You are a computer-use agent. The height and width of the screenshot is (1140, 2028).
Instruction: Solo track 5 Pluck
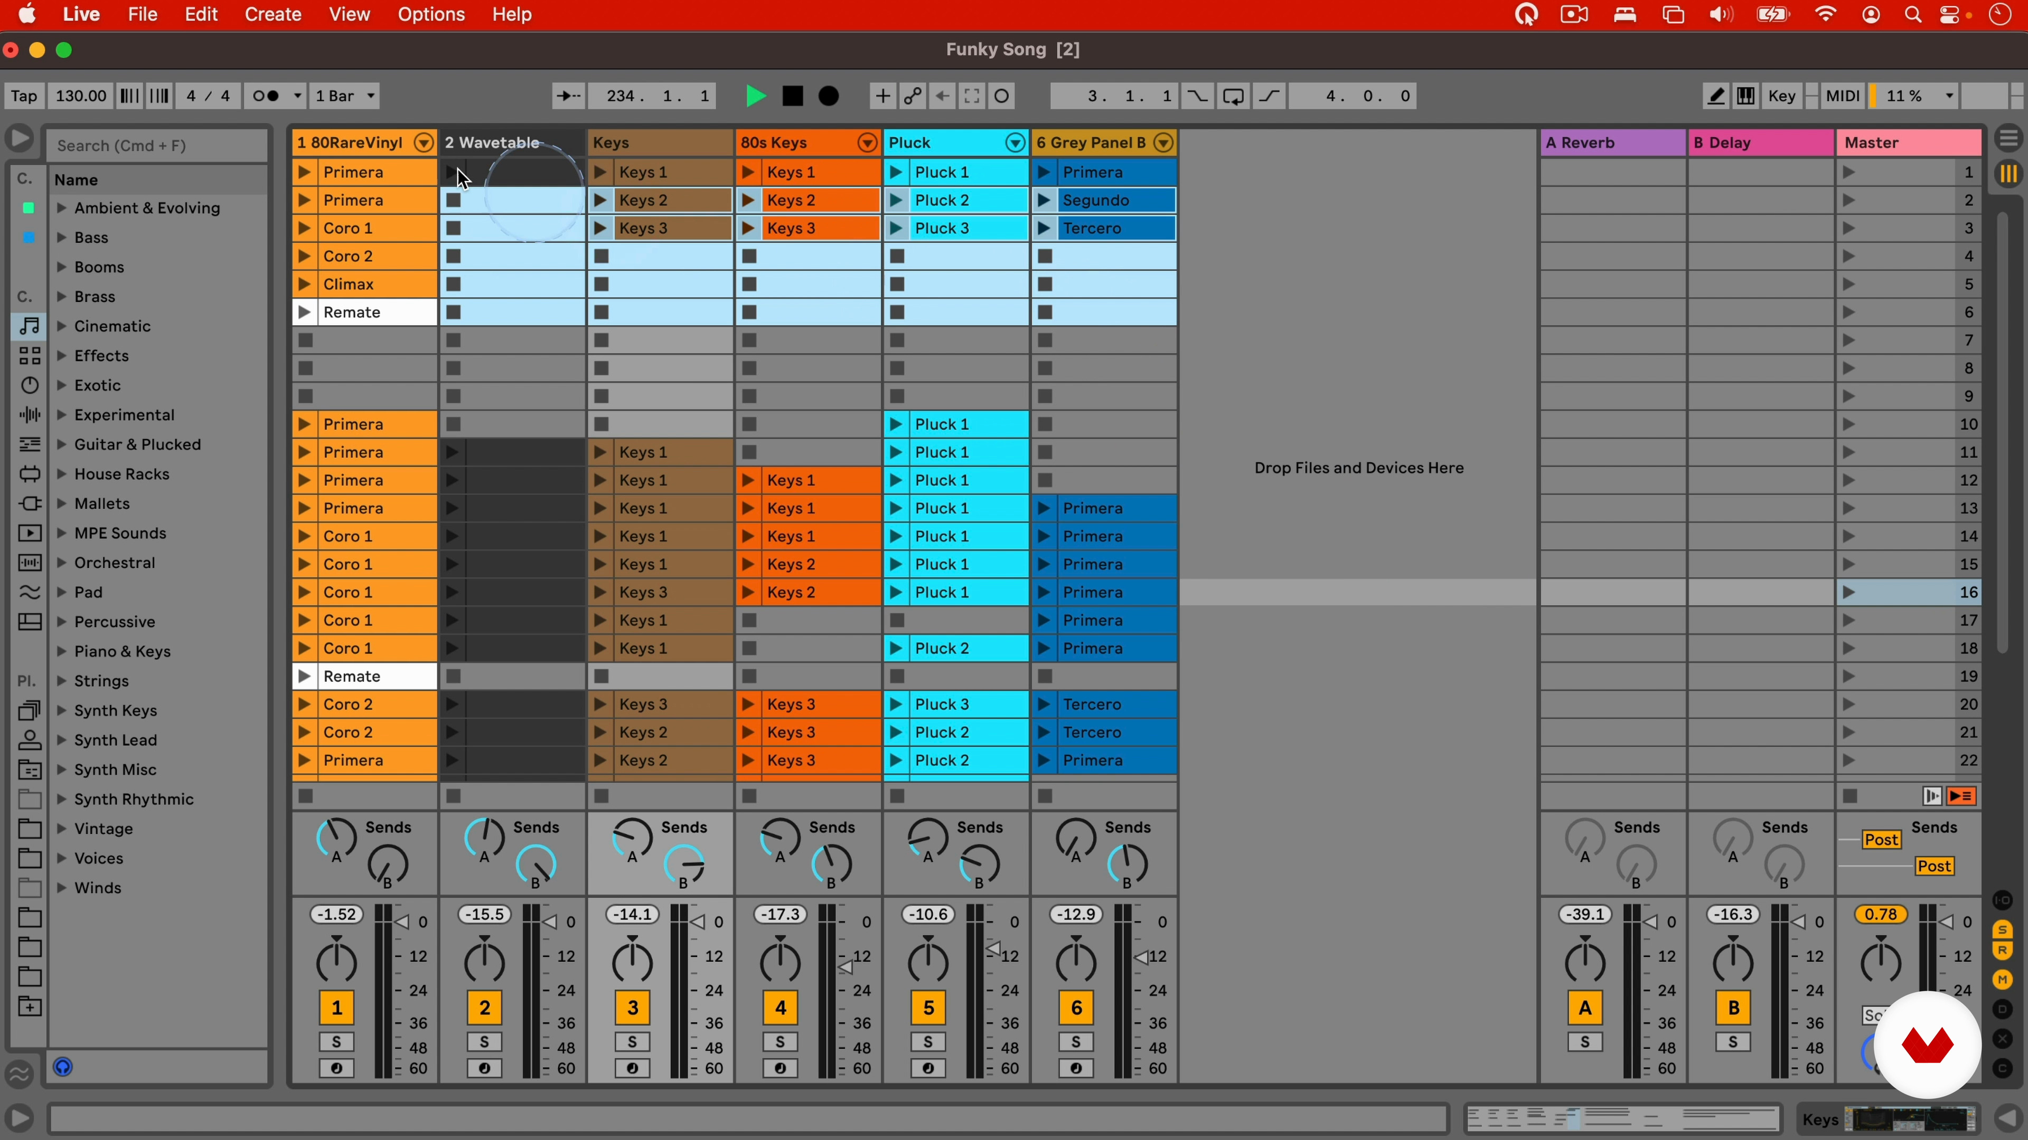tap(928, 1042)
